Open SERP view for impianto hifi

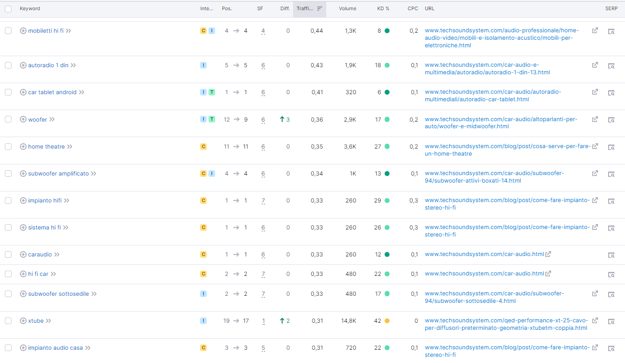coord(611,201)
